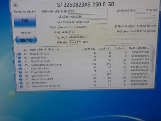Screen dimensions: 161x121
Task: Click the Trạng thái sức khỏe label
Action: click(25, 12)
